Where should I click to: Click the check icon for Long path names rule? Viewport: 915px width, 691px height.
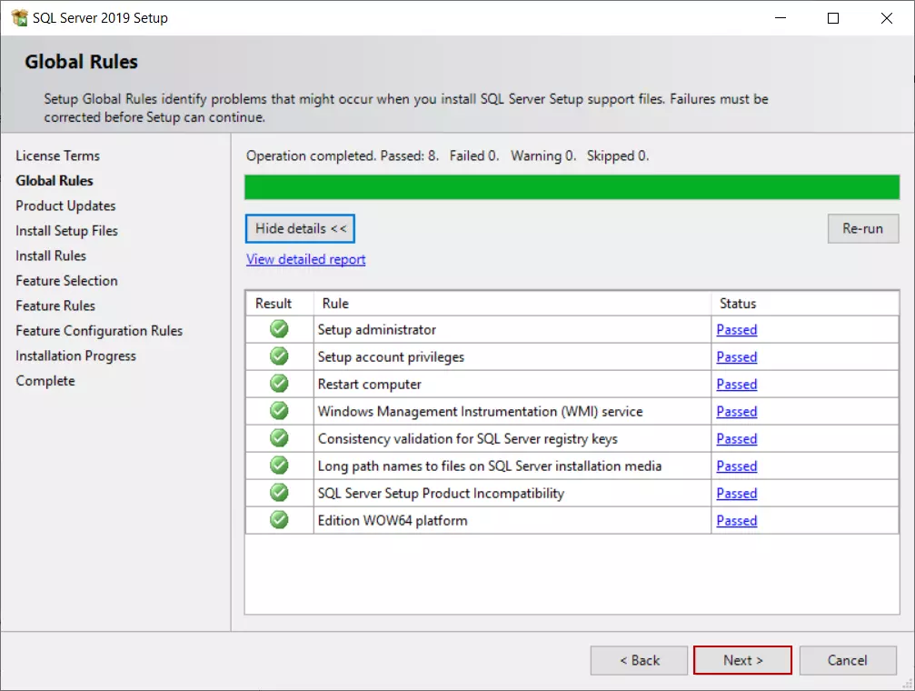tap(279, 466)
